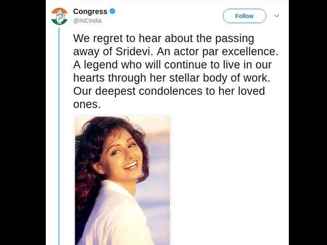Click the blue thread line beside tweet
This screenshot has height=245, width=327.
pyautogui.click(x=58, y=136)
